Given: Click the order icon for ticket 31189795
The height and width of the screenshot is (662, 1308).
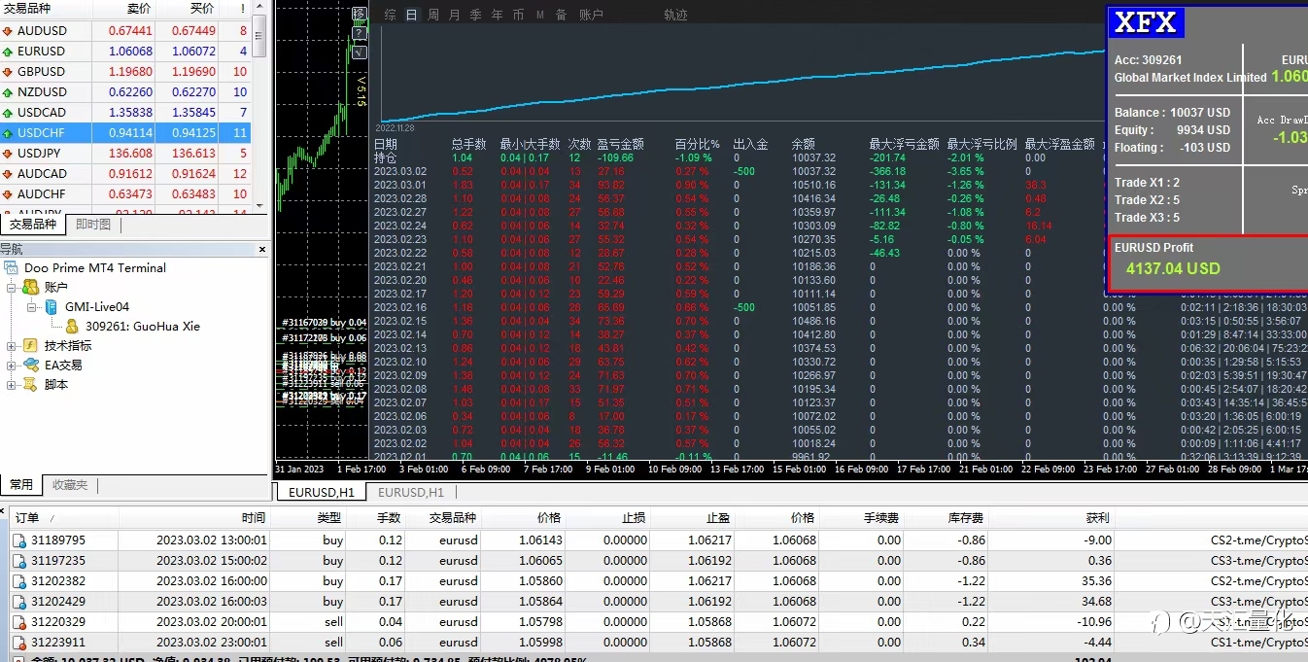Looking at the screenshot, I should click(x=19, y=540).
